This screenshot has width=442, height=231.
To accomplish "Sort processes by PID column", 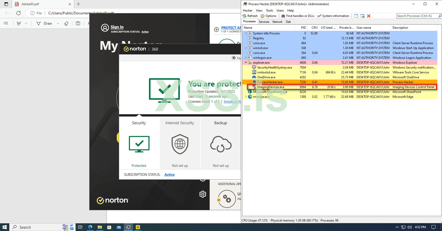I will (301, 28).
